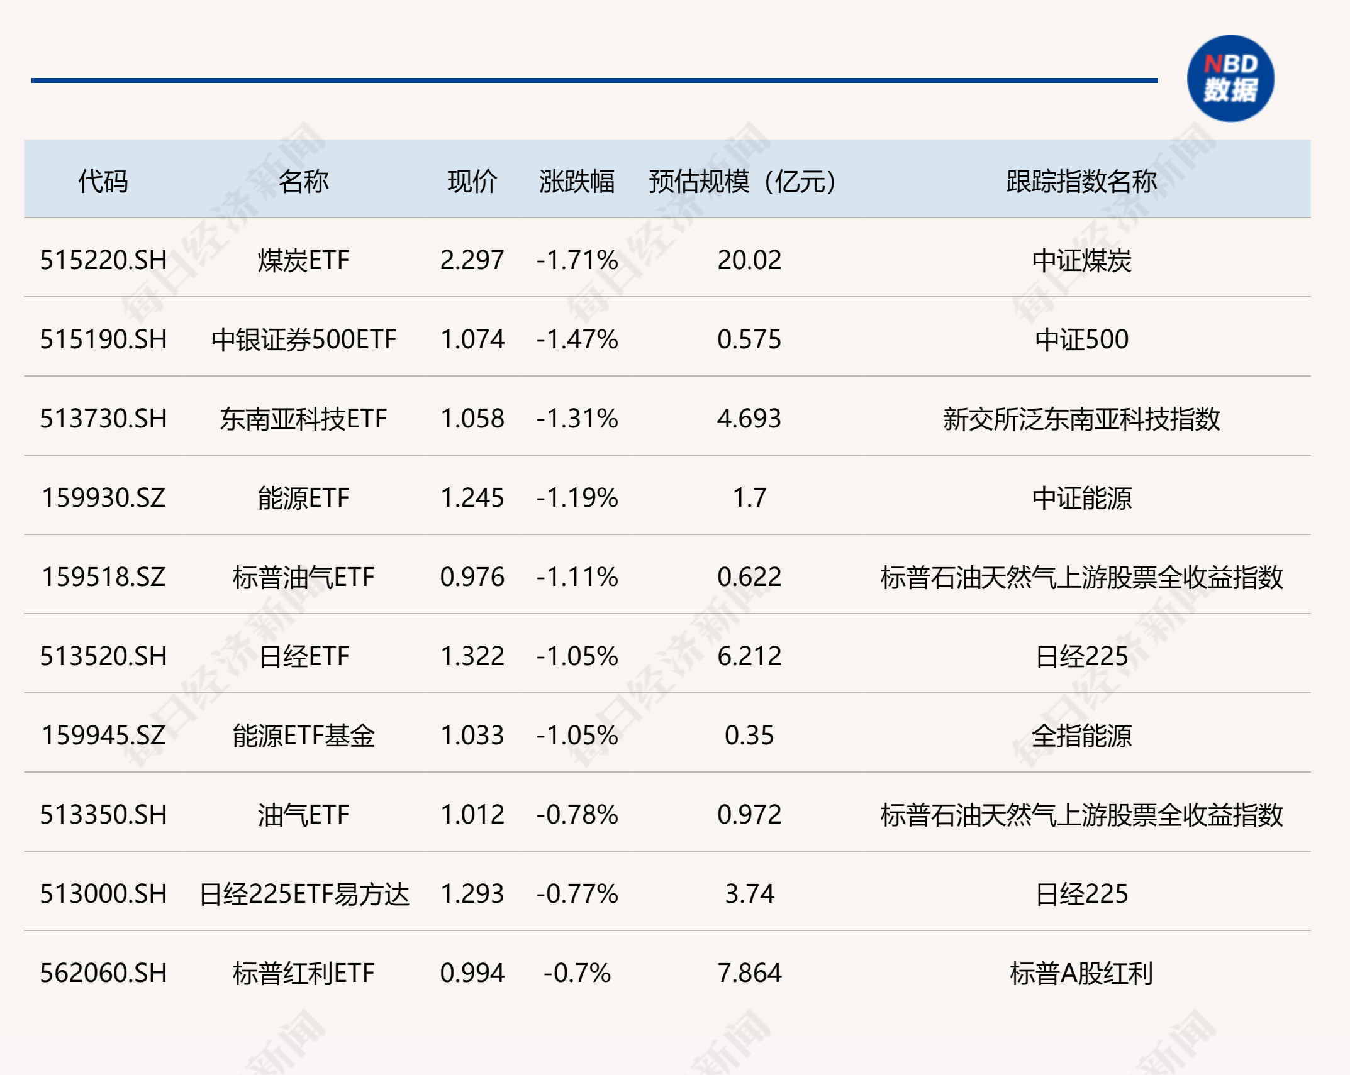Click index name 新交所泛东南亚科技指数
The width and height of the screenshot is (1350, 1075).
coord(1081,419)
